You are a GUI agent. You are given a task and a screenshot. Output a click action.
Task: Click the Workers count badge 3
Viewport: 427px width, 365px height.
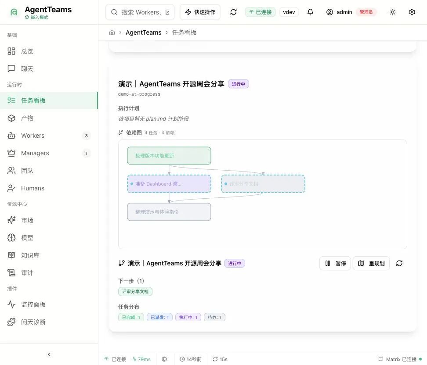(x=87, y=136)
